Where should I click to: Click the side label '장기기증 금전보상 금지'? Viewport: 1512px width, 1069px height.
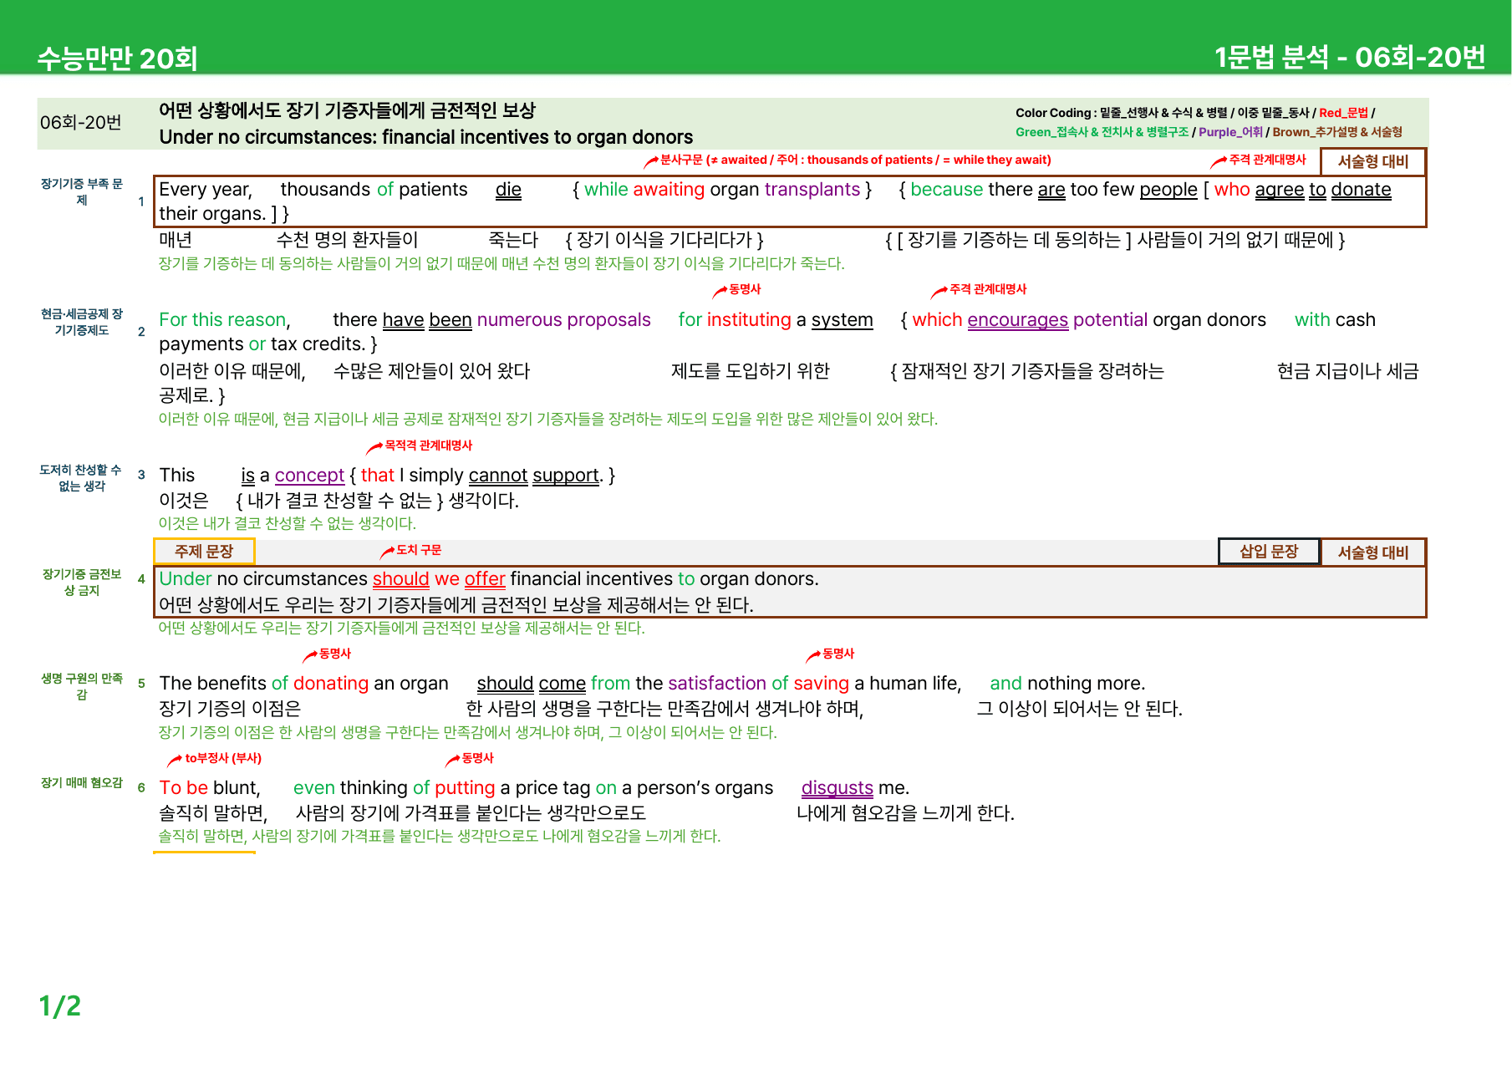click(x=82, y=582)
